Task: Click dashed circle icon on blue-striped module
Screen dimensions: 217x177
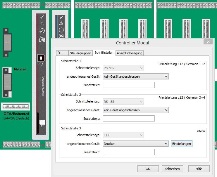Action: pos(61,30)
